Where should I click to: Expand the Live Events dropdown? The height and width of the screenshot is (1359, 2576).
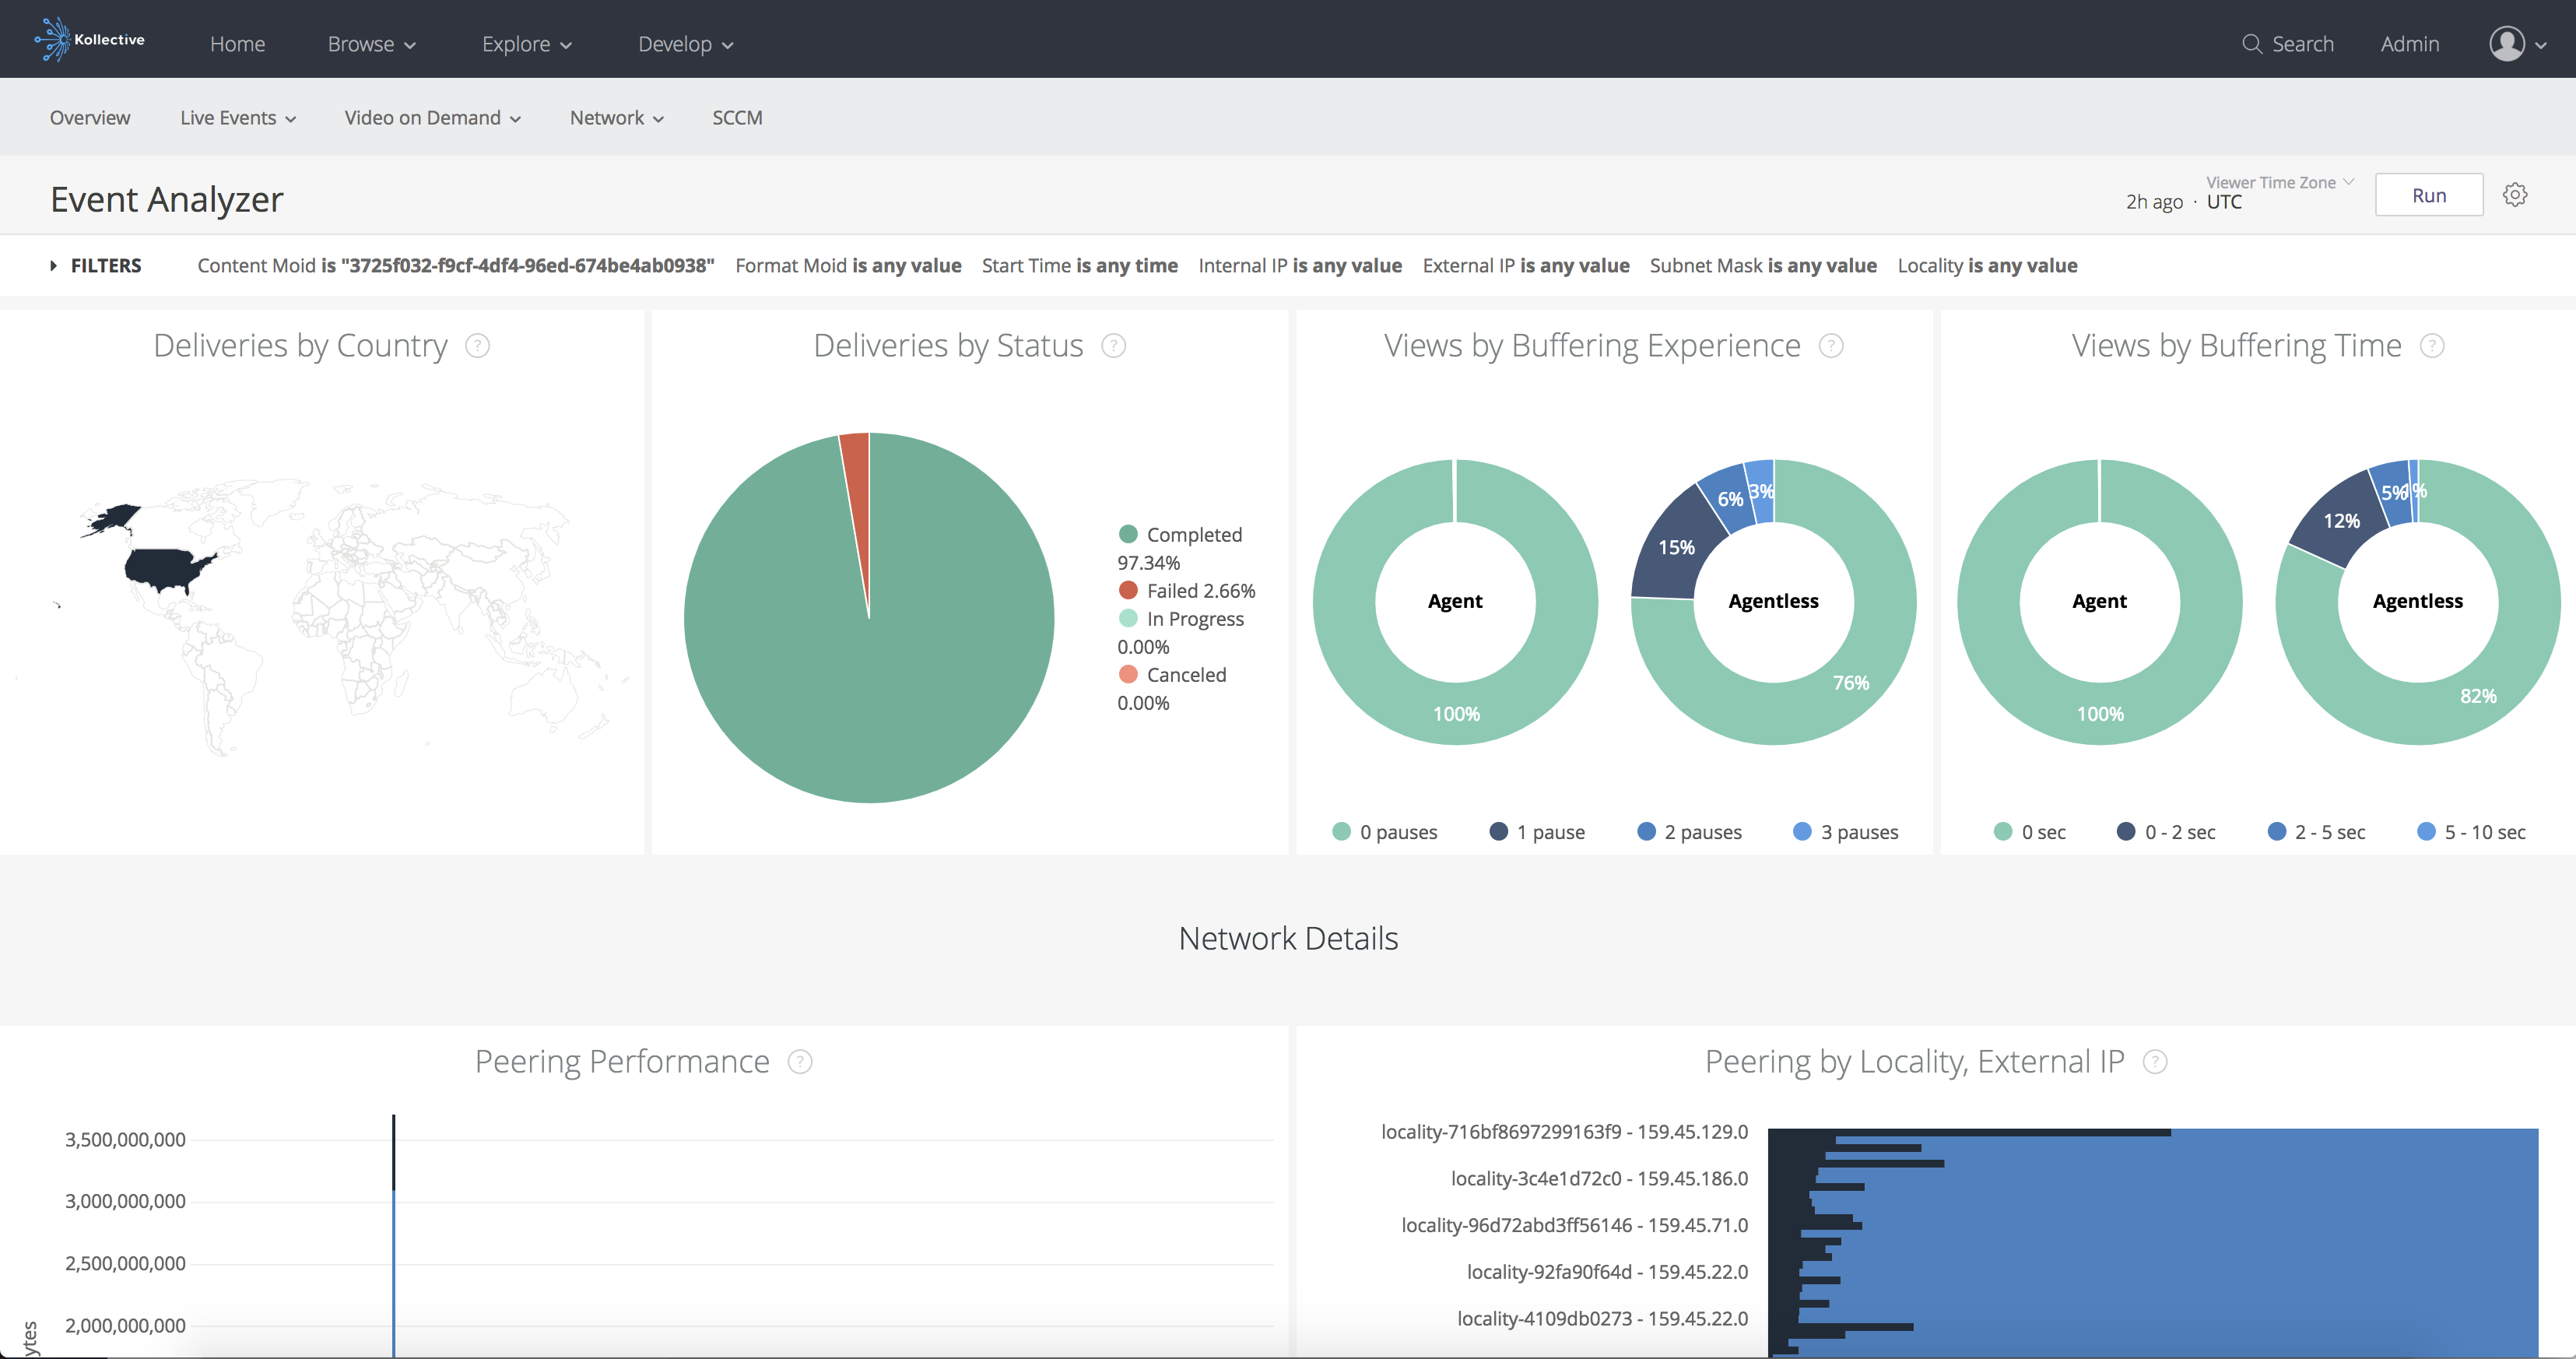(238, 118)
